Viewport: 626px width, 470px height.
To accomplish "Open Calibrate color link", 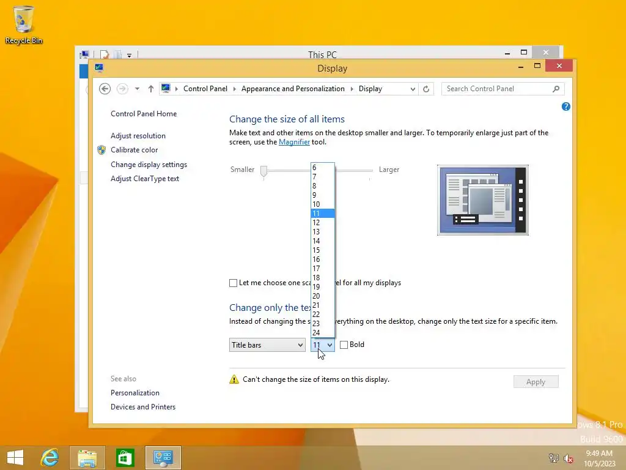I will [134, 150].
